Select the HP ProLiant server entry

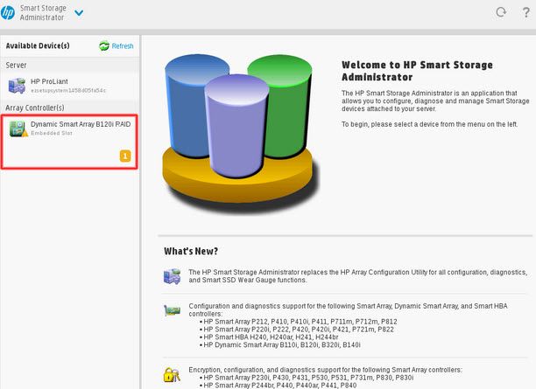[53, 86]
